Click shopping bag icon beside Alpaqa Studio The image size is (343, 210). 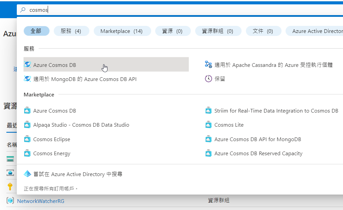pyautogui.click(x=27, y=125)
